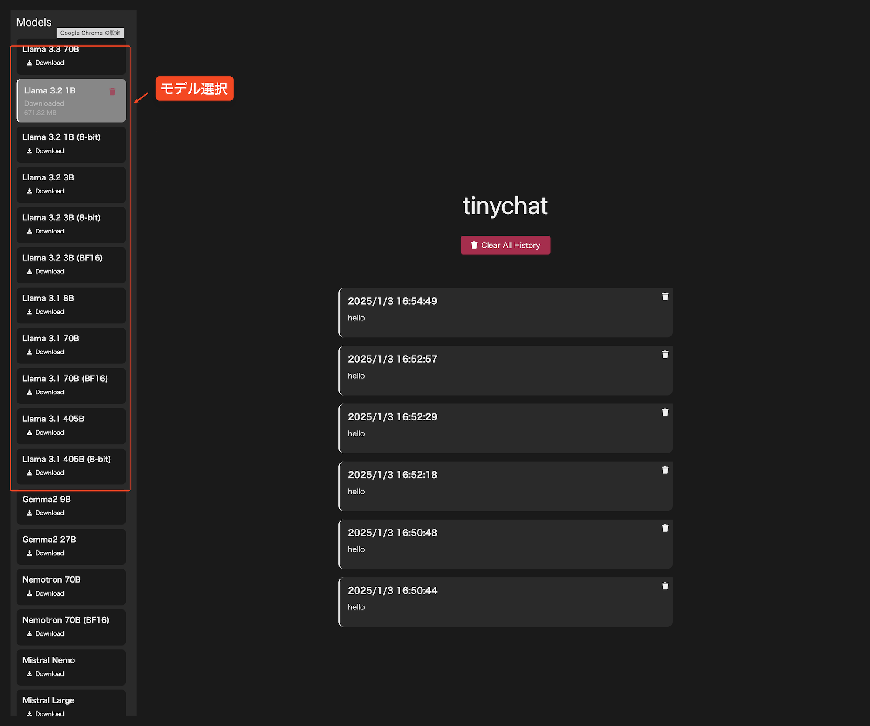This screenshot has height=726, width=870.
Task: Delete the 16:54:49 chat history entry
Action: coord(665,296)
